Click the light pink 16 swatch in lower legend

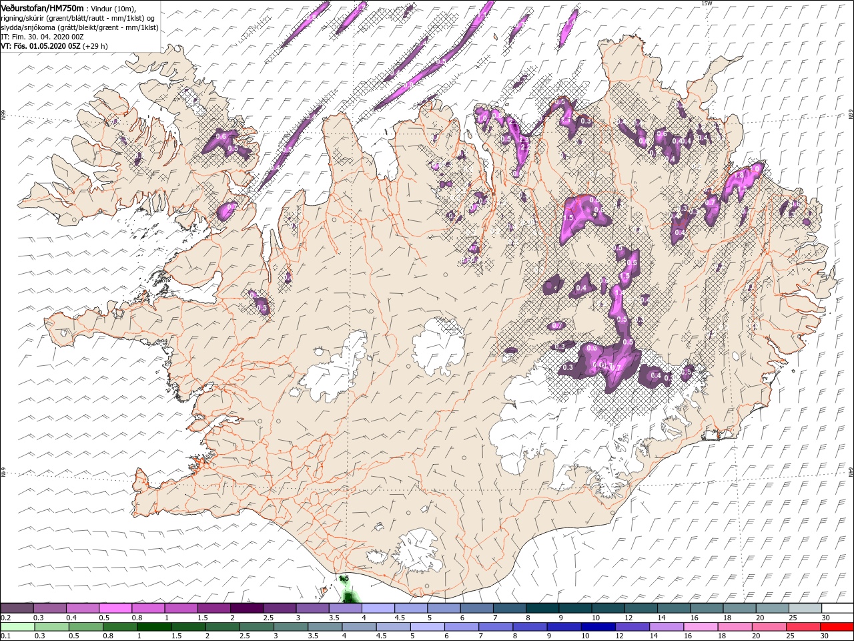700,627
